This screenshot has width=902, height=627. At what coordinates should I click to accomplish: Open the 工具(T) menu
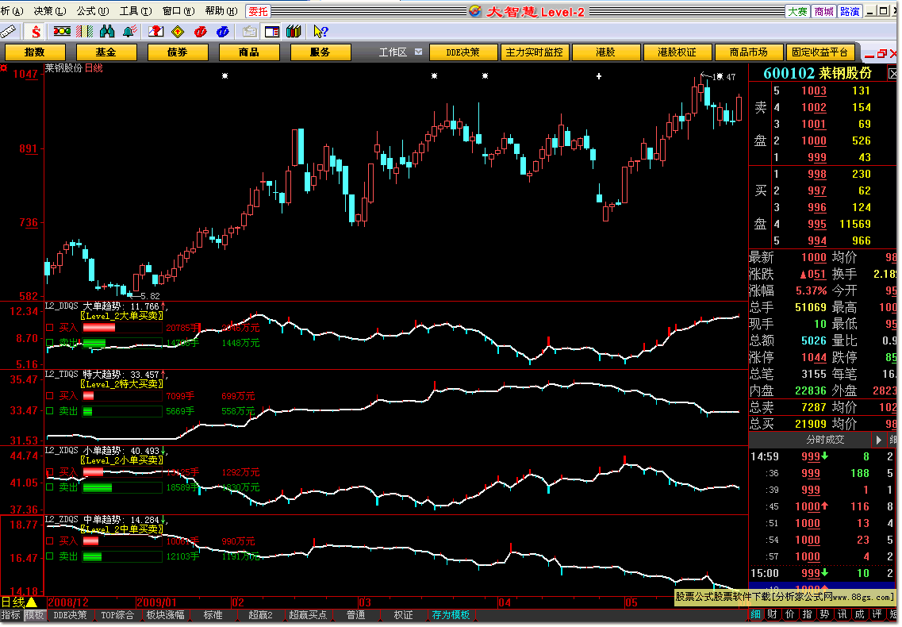pos(136,11)
